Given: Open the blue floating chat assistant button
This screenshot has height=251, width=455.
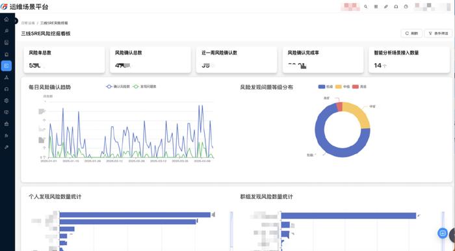Looking at the screenshot, I should pyautogui.click(x=443, y=233).
